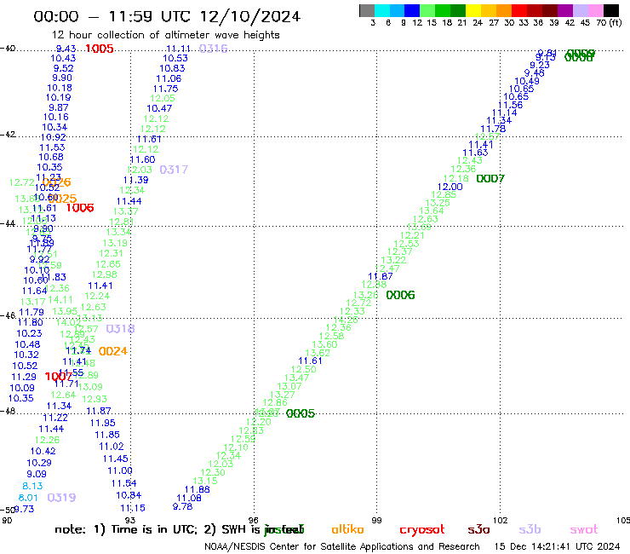Click the 's3a' satellite legend name
This screenshot has height=554, width=630.
478,529
